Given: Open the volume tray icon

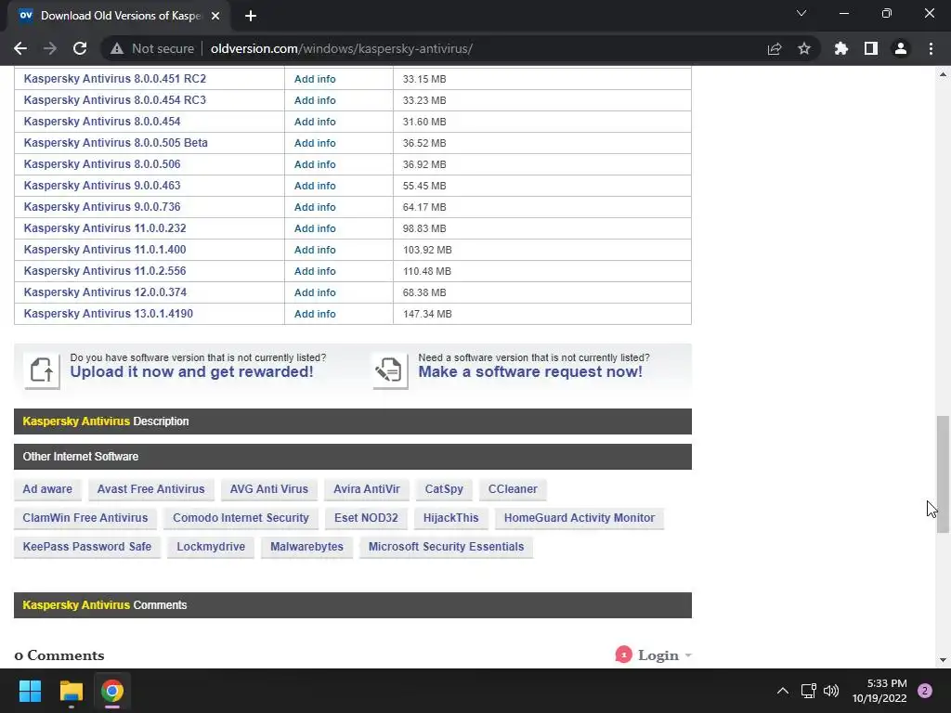Looking at the screenshot, I should click(831, 691).
